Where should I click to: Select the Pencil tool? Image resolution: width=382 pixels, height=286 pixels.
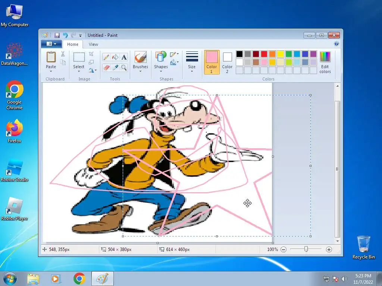(106, 57)
